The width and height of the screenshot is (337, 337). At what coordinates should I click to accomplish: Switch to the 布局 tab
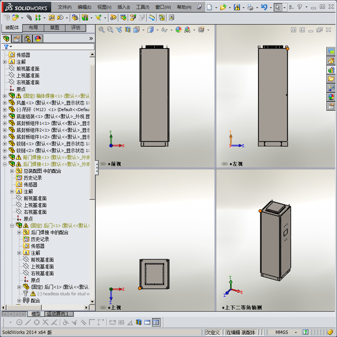pos(33,28)
